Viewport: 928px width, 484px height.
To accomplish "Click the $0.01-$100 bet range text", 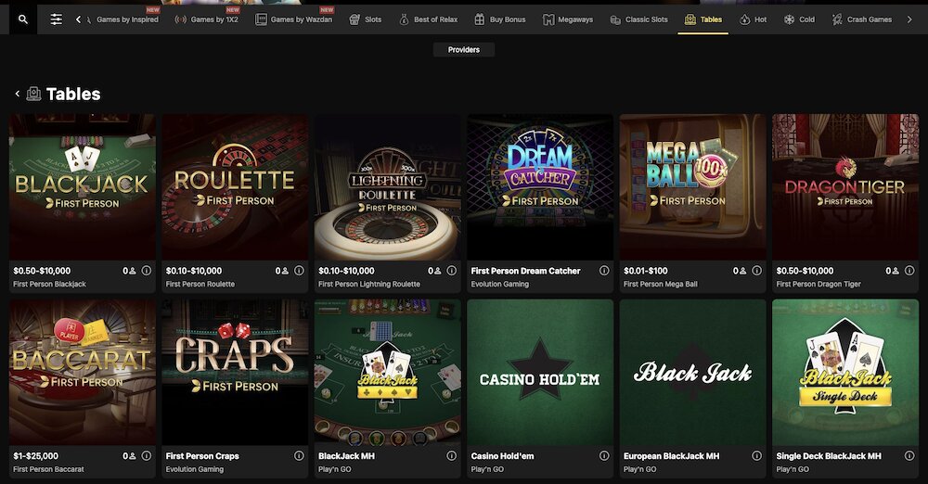I will coord(646,271).
